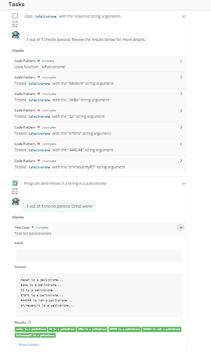Collapse the 'Test for palindromes' test case arrow
Viewport: 211px width, 364px height.
[181, 227]
